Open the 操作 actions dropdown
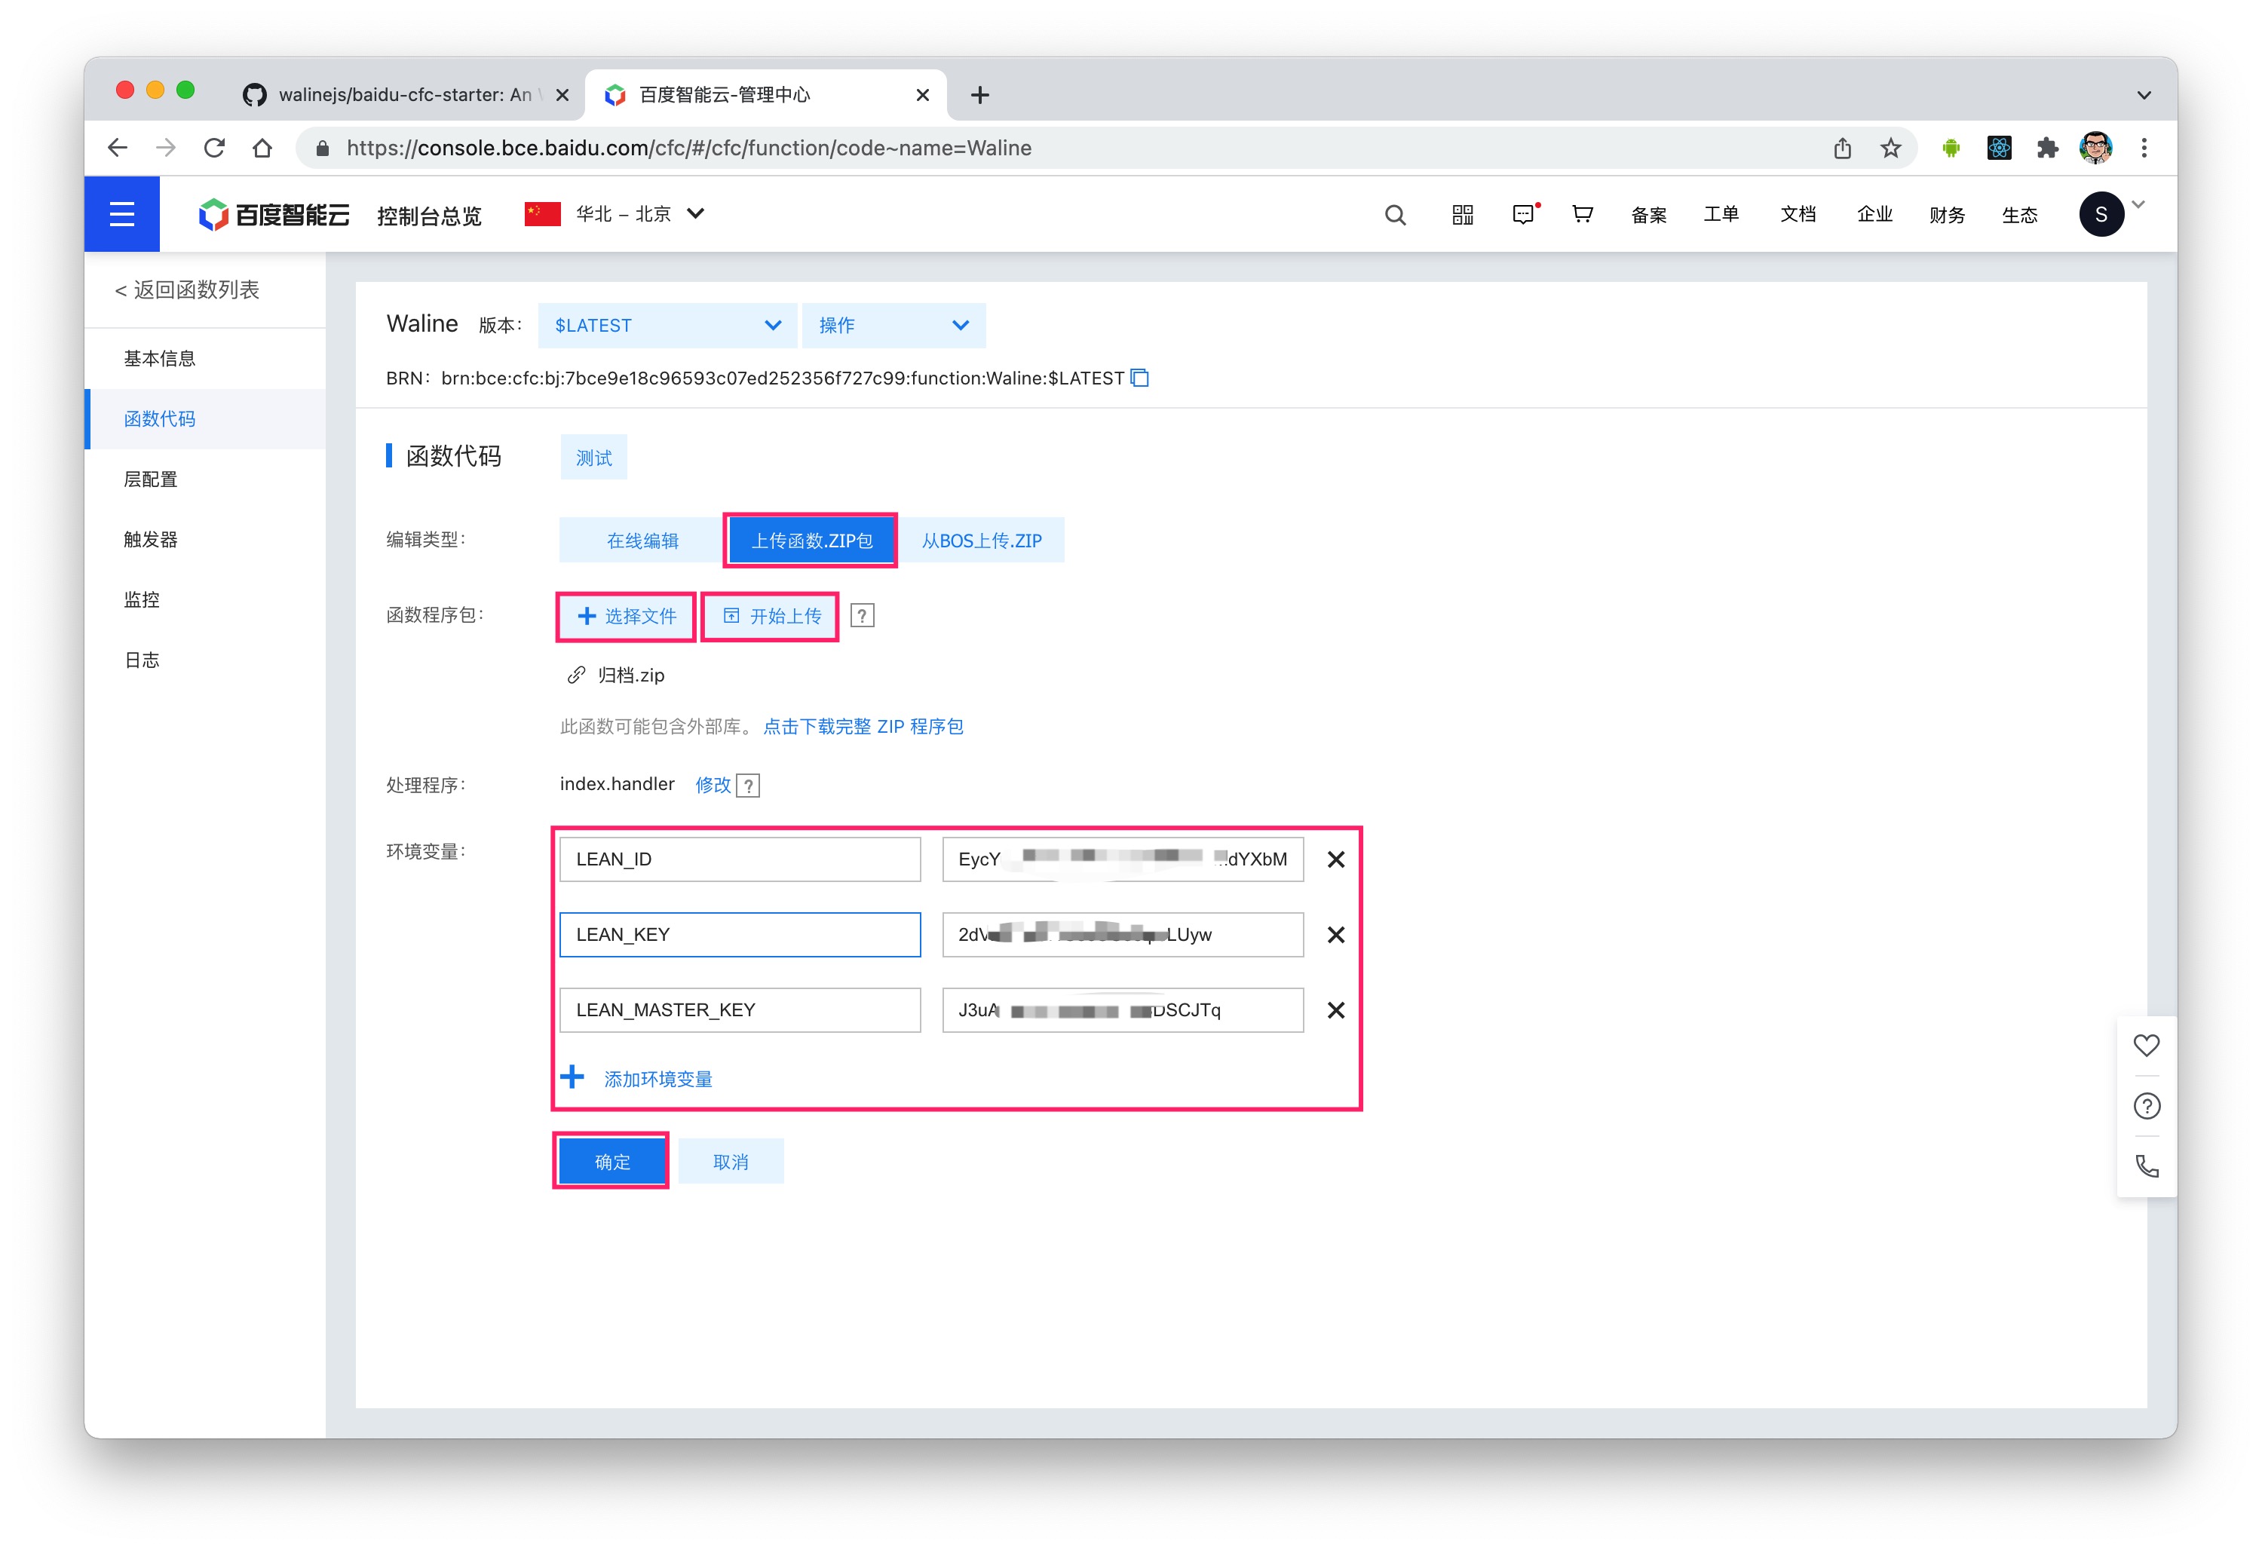 click(893, 325)
